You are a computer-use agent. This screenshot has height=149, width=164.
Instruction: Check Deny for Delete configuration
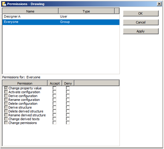point(68,103)
